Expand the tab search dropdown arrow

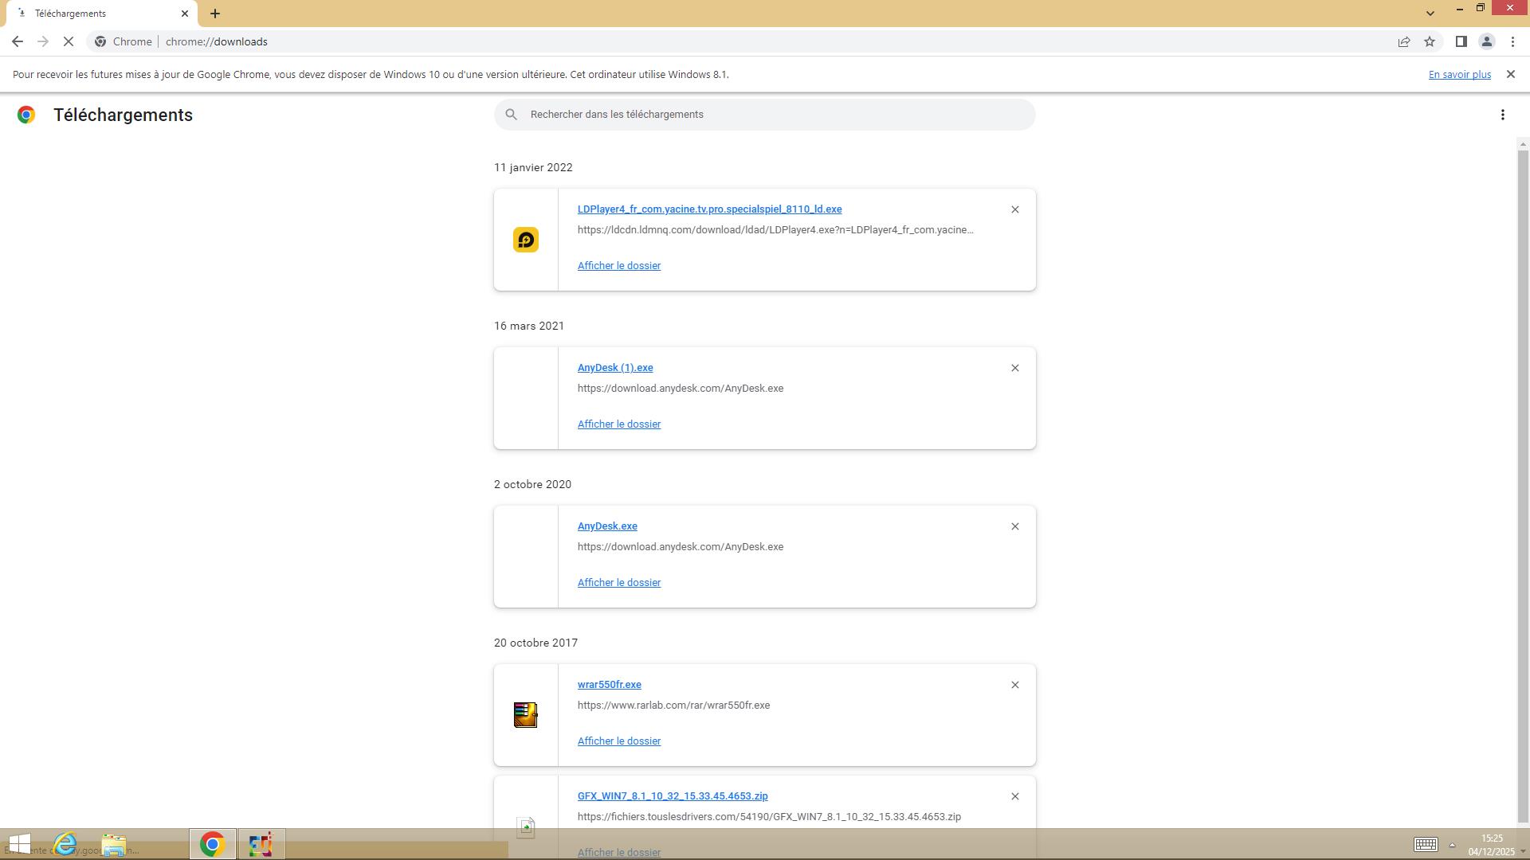[x=1430, y=13]
